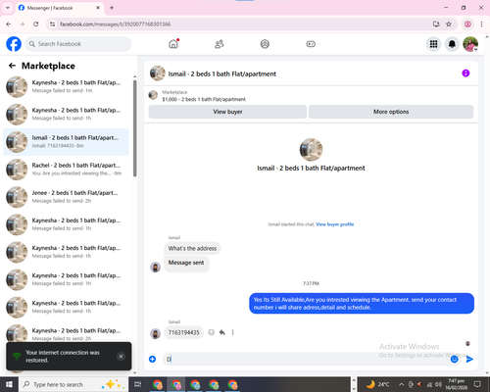Image resolution: width=490 pixels, height=392 pixels.
Task: Open the Rachel 2 beds chat row
Action: click(67, 170)
